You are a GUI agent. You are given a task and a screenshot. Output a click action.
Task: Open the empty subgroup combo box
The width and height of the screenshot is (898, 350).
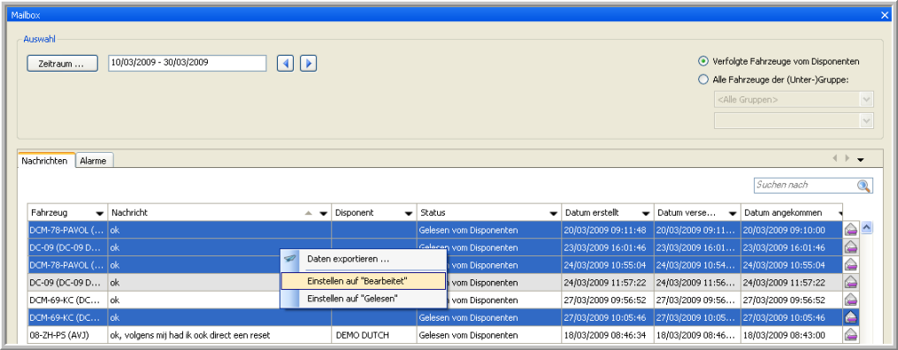tap(794, 121)
